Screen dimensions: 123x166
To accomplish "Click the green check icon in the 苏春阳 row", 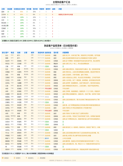I will click(63, 102).
